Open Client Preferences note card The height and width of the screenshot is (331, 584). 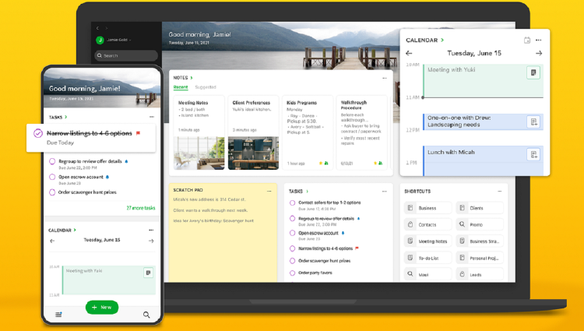pyautogui.click(x=253, y=132)
